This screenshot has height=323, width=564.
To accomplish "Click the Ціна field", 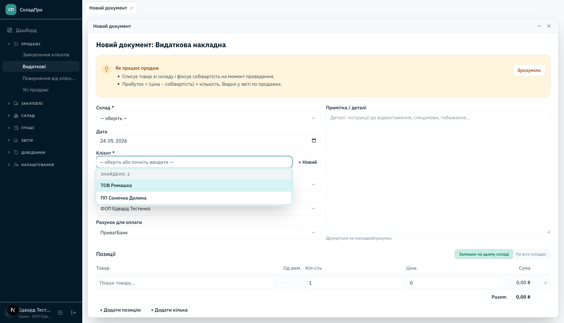I will pyautogui.click(x=455, y=283).
